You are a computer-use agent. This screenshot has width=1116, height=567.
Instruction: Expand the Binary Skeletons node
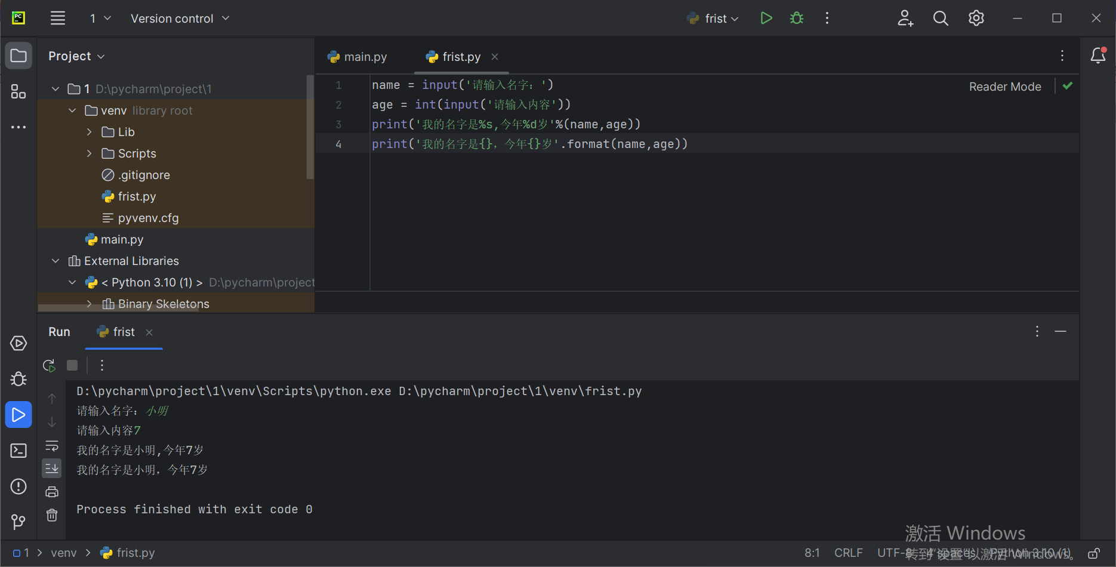point(90,304)
